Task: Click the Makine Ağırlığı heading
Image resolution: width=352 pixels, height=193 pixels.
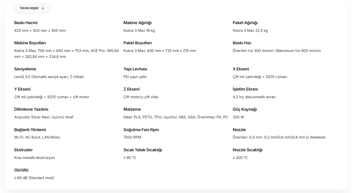Action: 137,23
